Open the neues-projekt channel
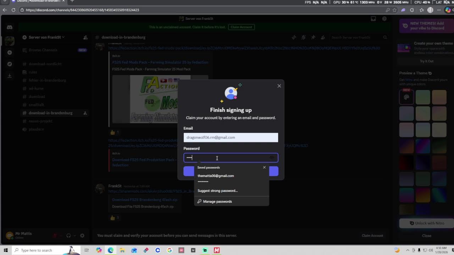 55,121
